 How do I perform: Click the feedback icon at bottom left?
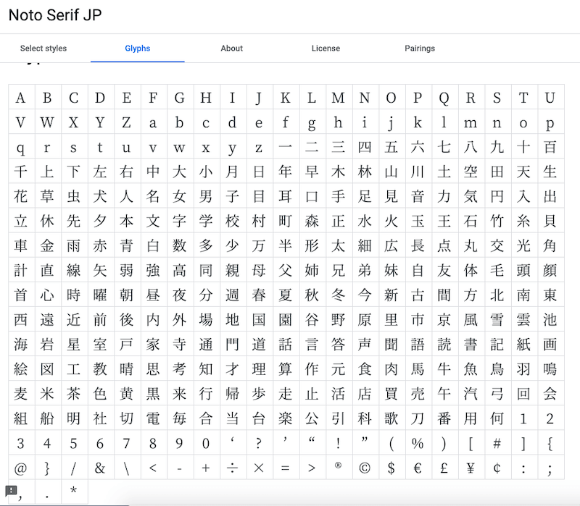(x=11, y=492)
